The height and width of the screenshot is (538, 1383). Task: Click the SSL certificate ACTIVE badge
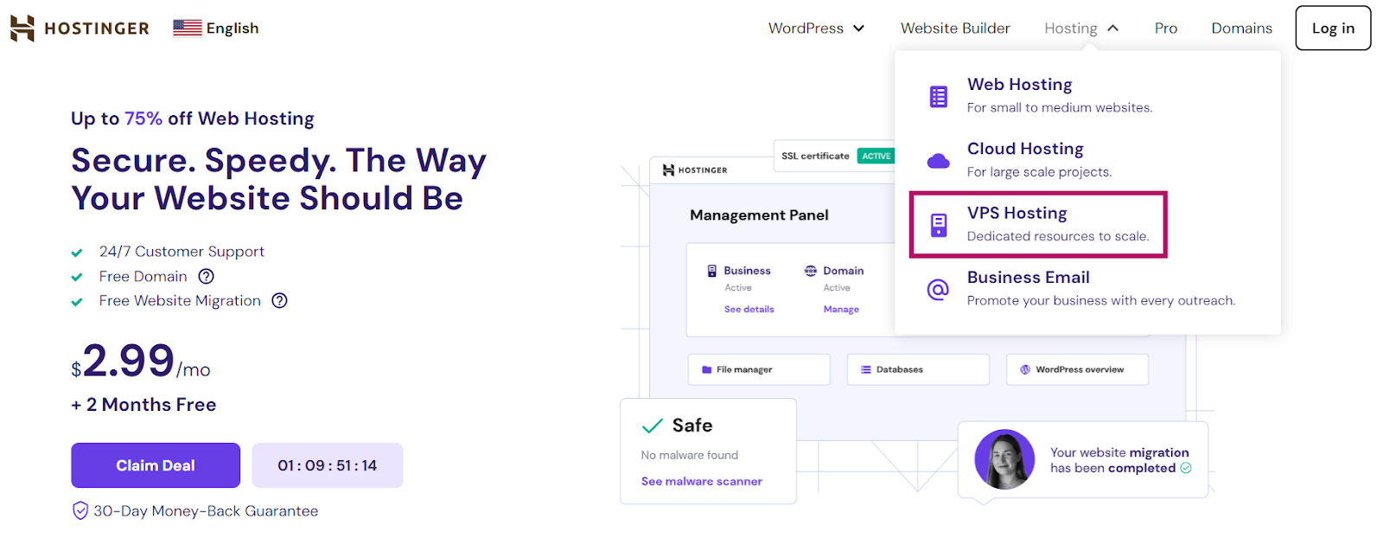point(876,157)
